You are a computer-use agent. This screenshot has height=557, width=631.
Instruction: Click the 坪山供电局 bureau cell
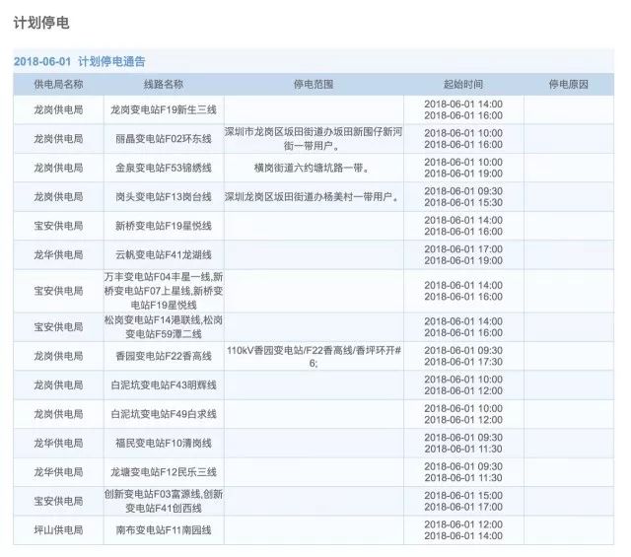coord(58,529)
